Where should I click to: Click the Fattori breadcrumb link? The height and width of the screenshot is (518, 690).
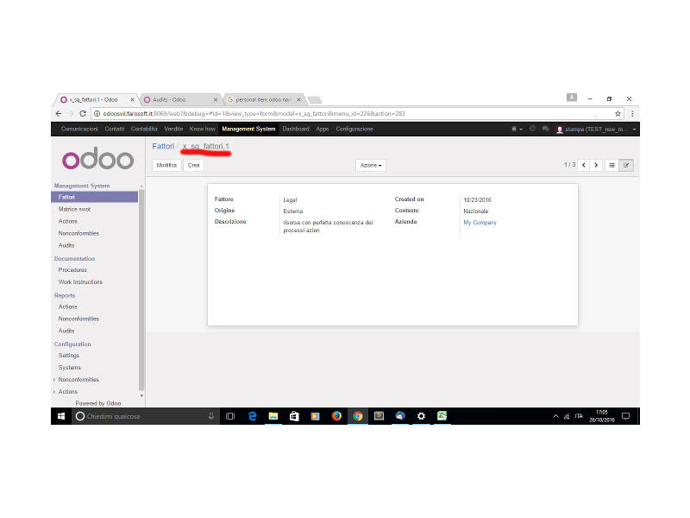click(x=163, y=146)
